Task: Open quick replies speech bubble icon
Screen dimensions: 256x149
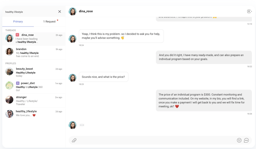Action: pyautogui.click(x=246, y=140)
